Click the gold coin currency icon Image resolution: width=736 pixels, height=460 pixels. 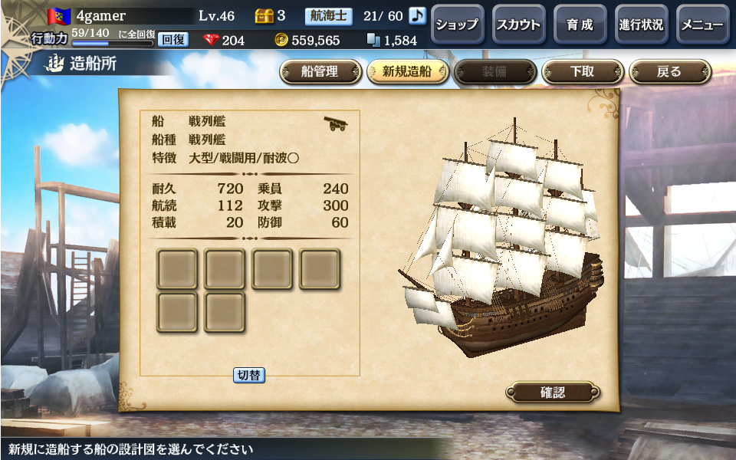[281, 40]
